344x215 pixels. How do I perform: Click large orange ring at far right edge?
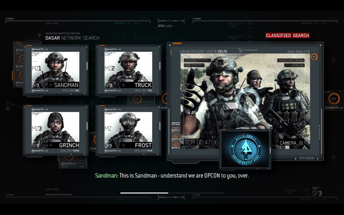point(334,98)
